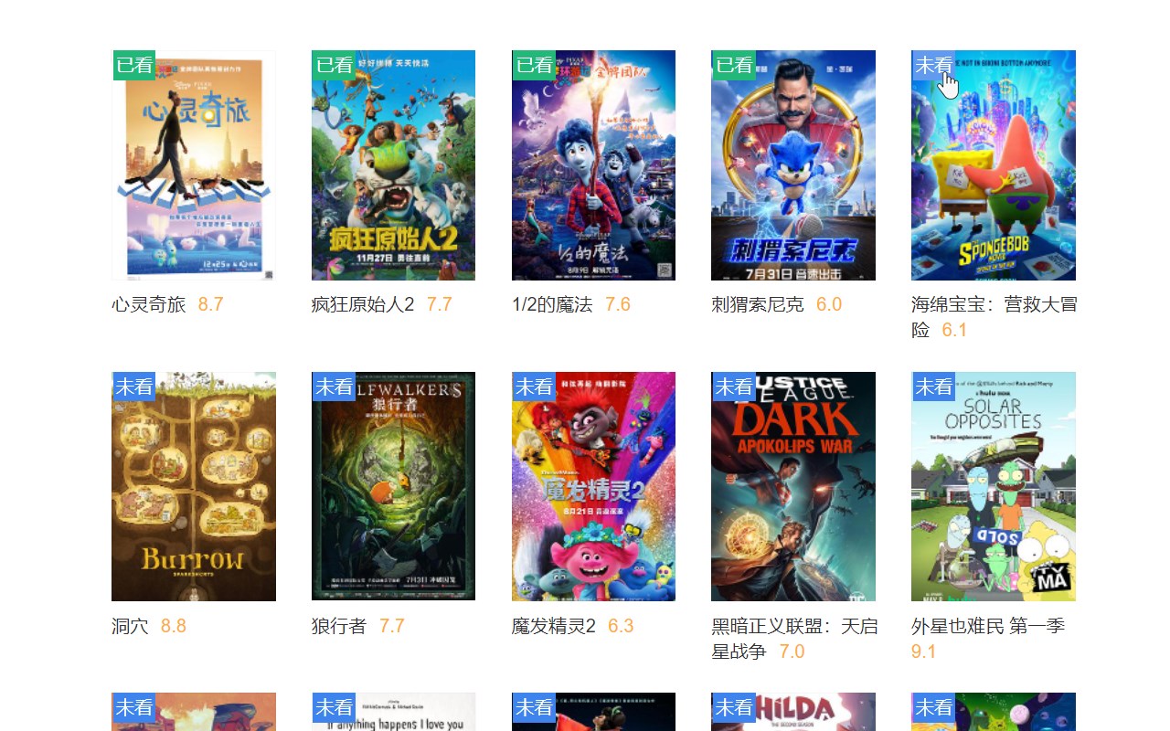1170x731 pixels.
Task: Toggle 未看 badge on the Hilda poster
Action: [733, 707]
